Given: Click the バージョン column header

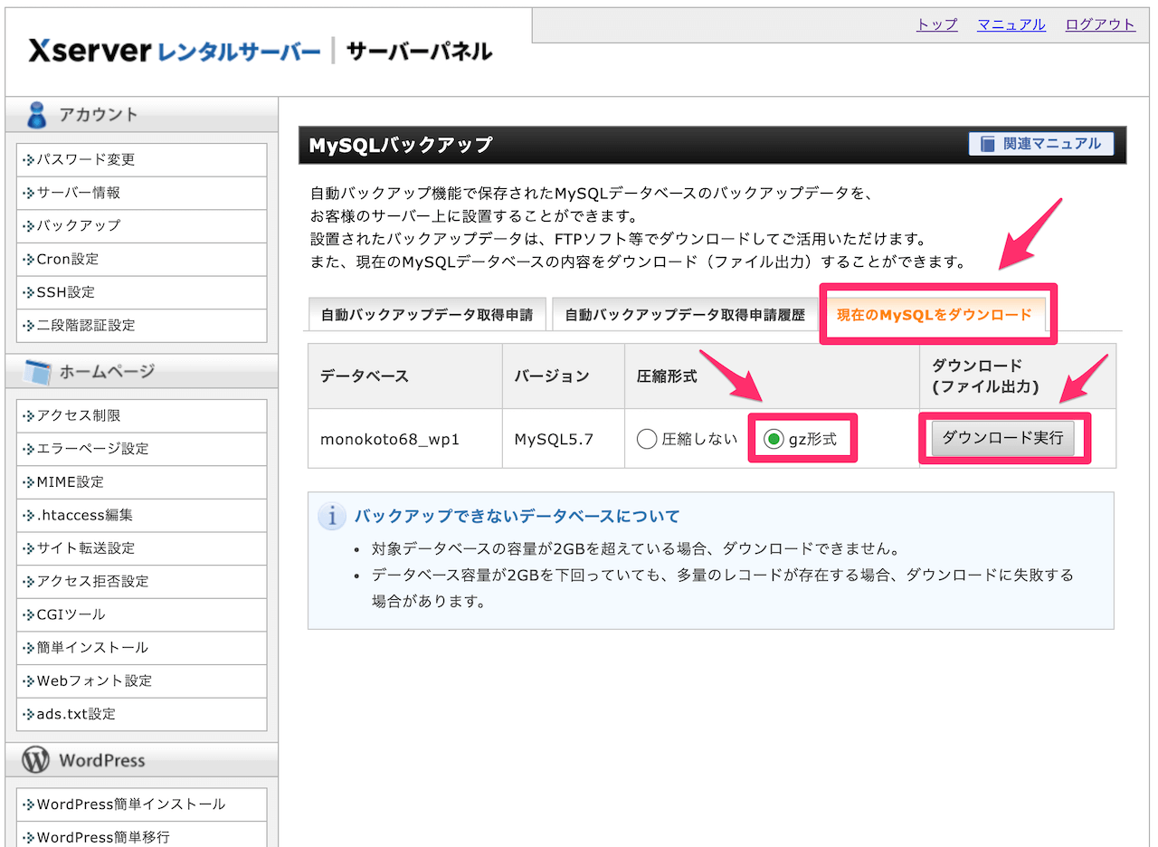Looking at the screenshot, I should 564,376.
